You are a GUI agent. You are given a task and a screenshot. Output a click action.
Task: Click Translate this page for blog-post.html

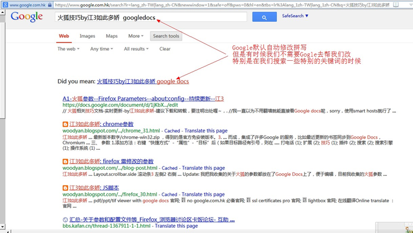tap(204, 168)
